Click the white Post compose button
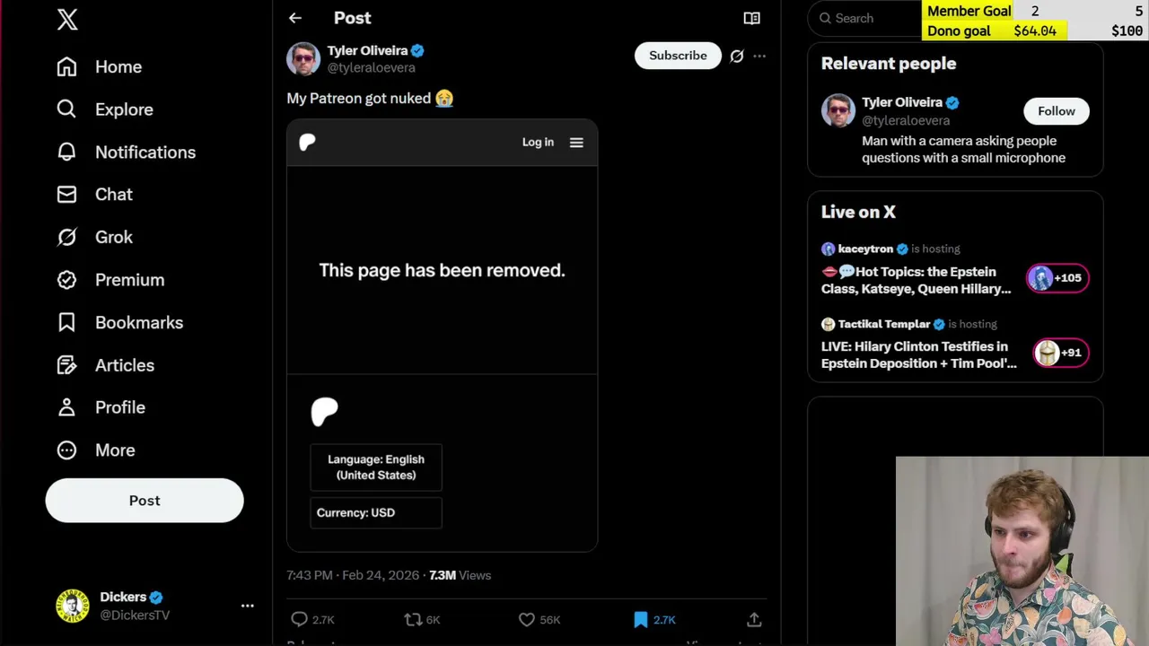 [145, 501]
